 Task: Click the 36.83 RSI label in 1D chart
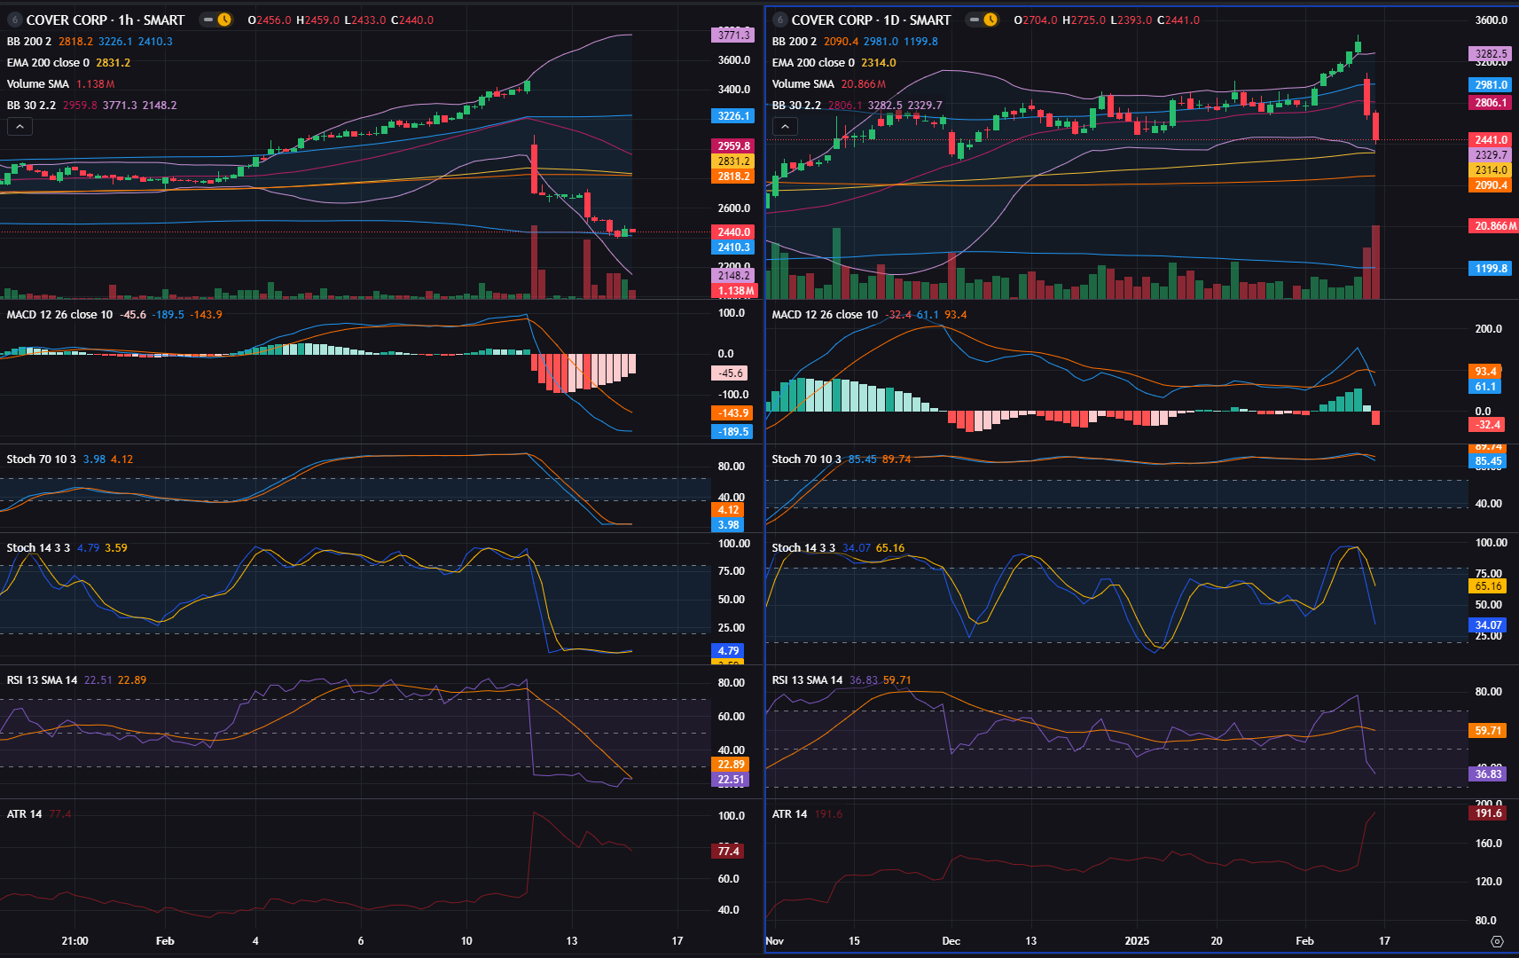pos(1488,774)
